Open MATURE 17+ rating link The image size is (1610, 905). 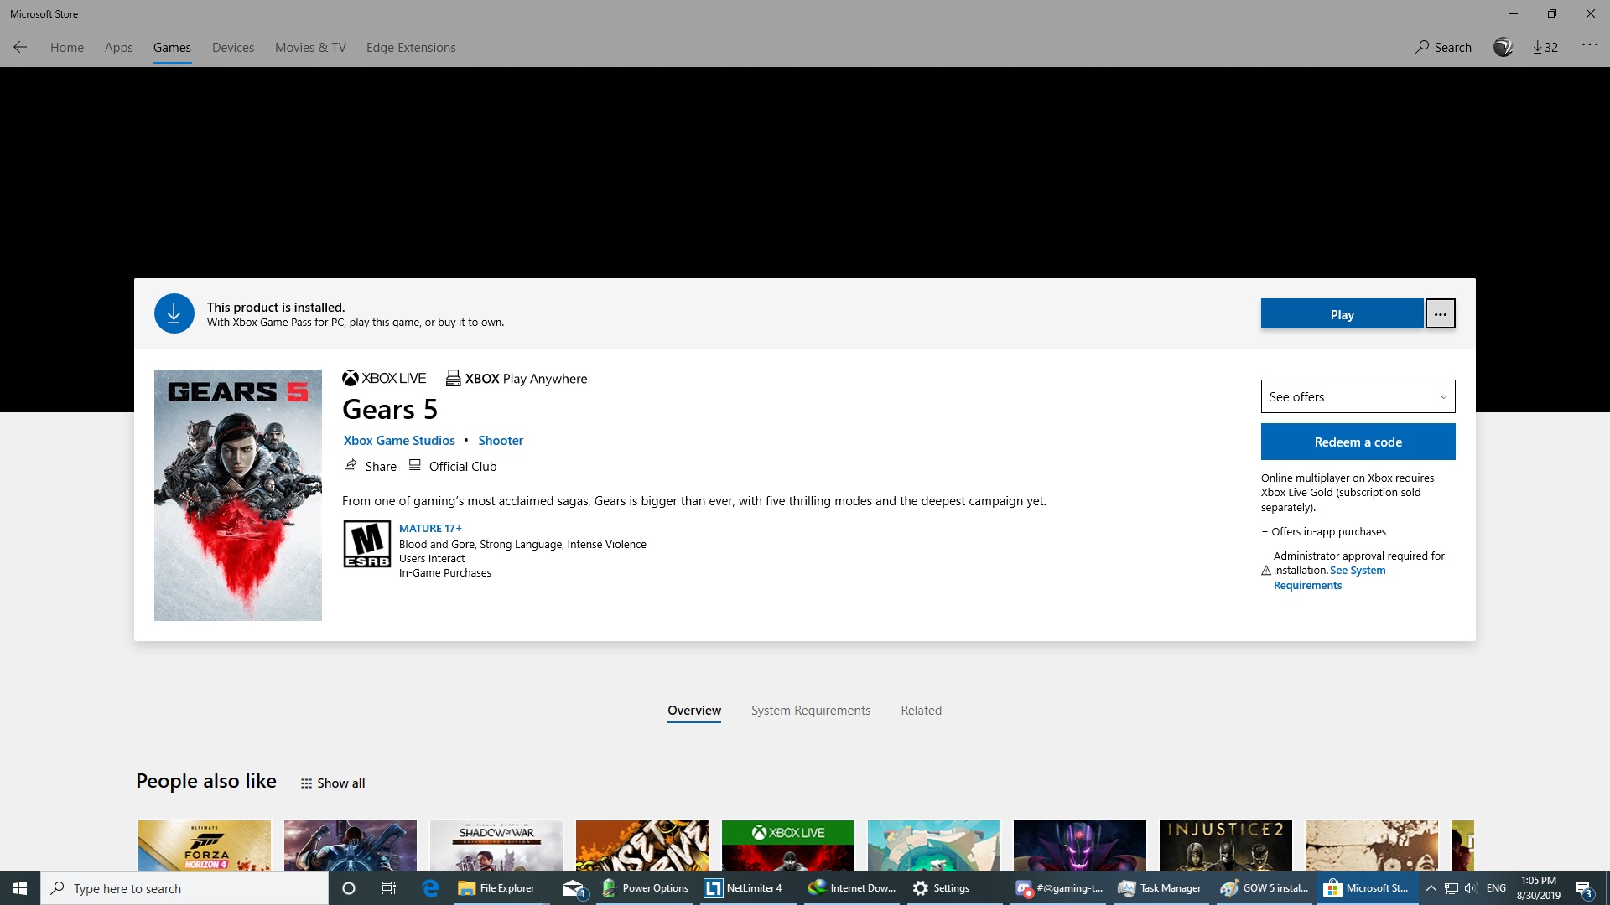point(430,528)
